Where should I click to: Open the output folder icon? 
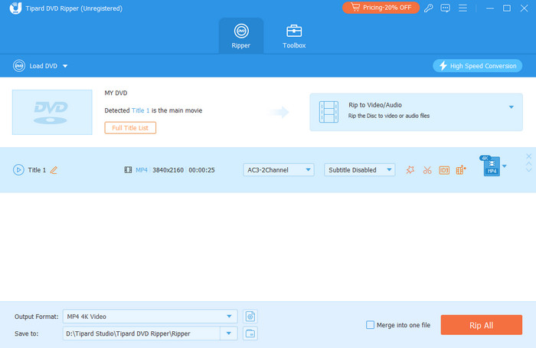click(x=250, y=333)
